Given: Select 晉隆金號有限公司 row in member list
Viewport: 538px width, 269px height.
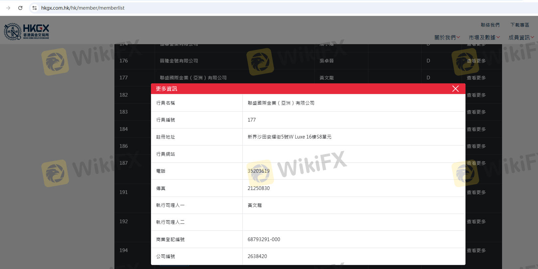Looking at the screenshot, I should 179,61.
